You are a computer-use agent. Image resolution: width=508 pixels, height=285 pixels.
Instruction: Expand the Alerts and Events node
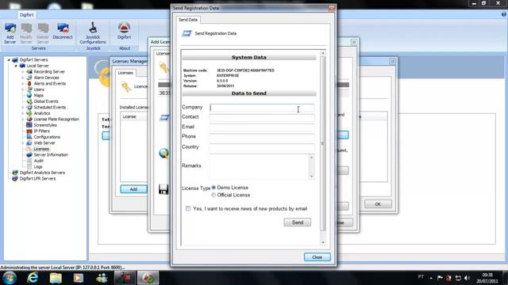[23, 84]
